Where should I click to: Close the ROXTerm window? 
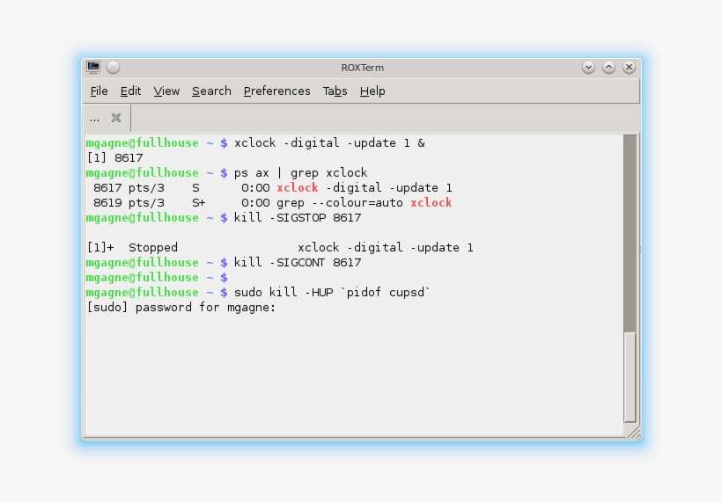[x=629, y=68]
